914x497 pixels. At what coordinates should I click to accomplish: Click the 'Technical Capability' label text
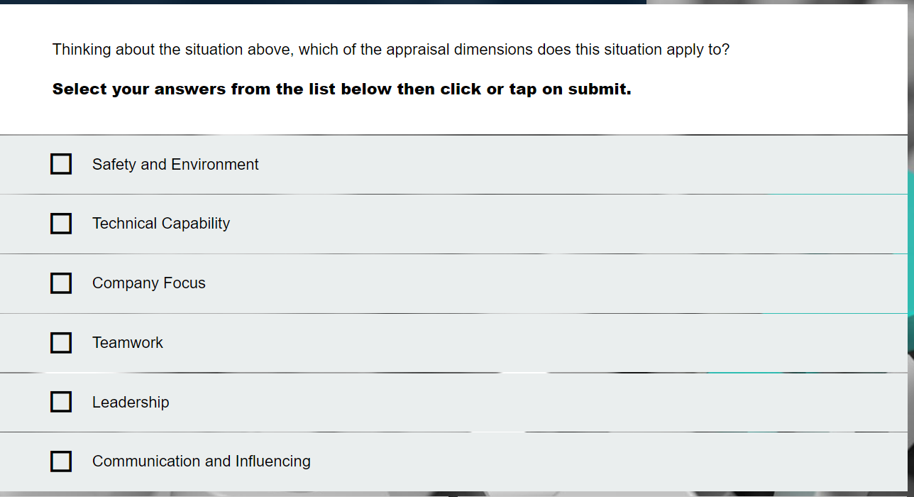161,224
